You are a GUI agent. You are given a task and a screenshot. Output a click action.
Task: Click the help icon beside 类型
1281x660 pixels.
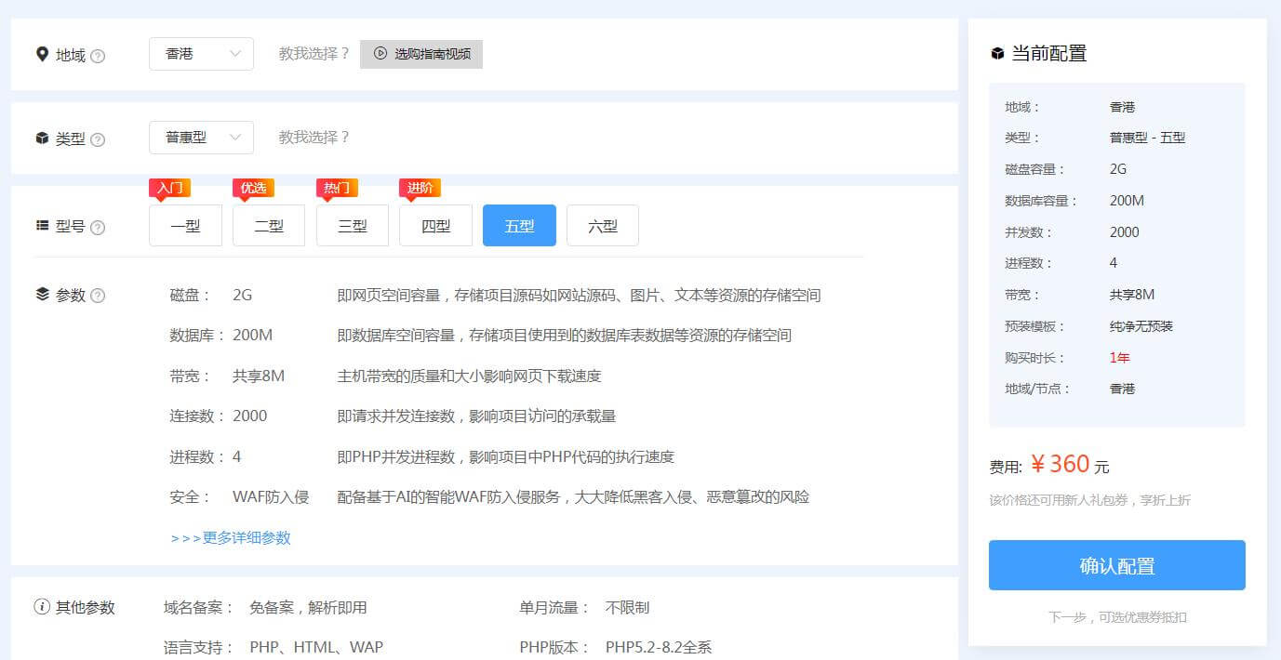(x=98, y=139)
